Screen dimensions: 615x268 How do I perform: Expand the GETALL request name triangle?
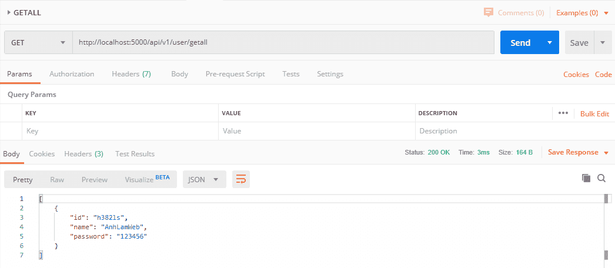click(9, 12)
